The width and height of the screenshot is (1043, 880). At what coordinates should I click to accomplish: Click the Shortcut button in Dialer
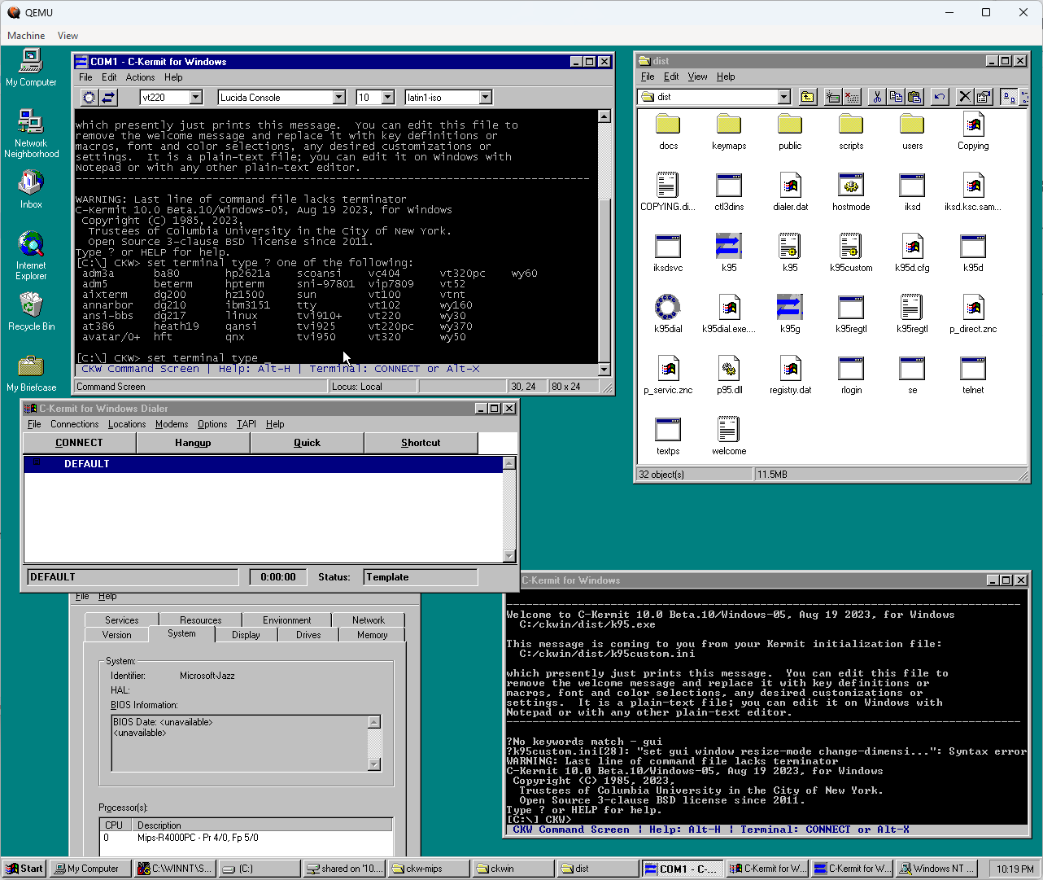(421, 443)
